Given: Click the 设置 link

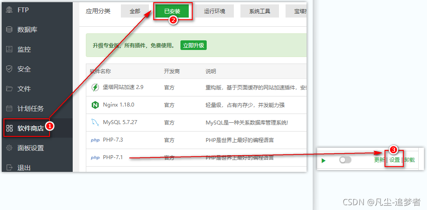Looking at the screenshot, I should pyautogui.click(x=394, y=160).
